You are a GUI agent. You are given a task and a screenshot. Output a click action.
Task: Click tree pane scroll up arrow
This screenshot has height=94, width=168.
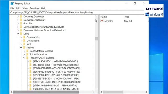(x=96, y=16)
